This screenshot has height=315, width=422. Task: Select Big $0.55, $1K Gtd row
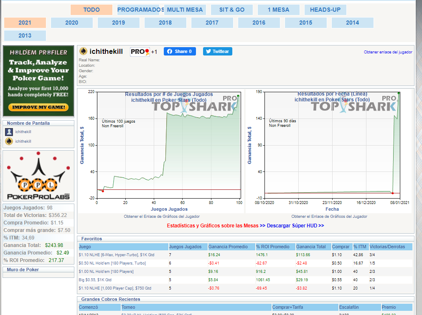tap(245, 280)
